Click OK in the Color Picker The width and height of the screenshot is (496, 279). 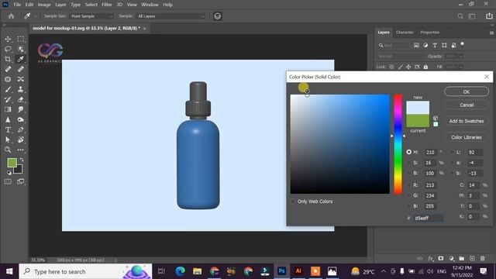467,91
